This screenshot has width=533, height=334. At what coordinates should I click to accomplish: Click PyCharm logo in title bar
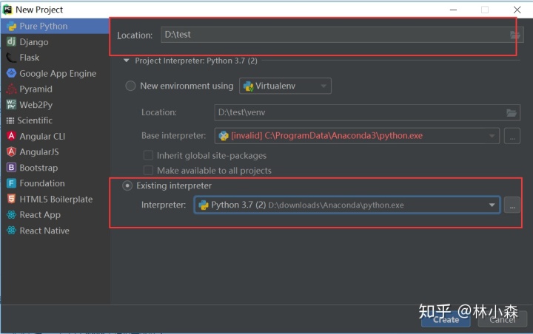tap(7, 10)
